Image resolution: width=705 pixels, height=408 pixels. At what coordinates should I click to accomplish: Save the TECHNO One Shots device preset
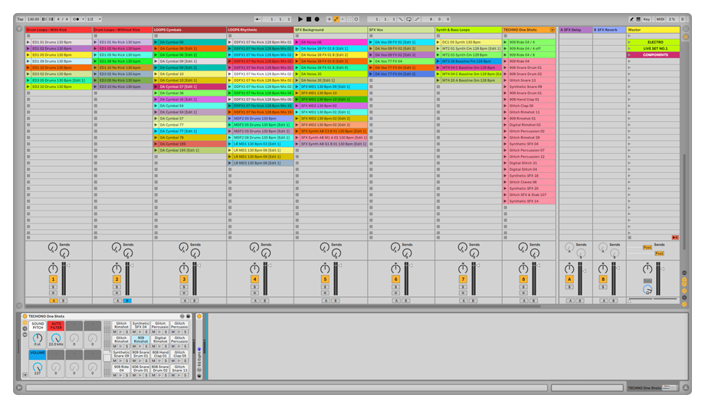[x=188, y=316]
